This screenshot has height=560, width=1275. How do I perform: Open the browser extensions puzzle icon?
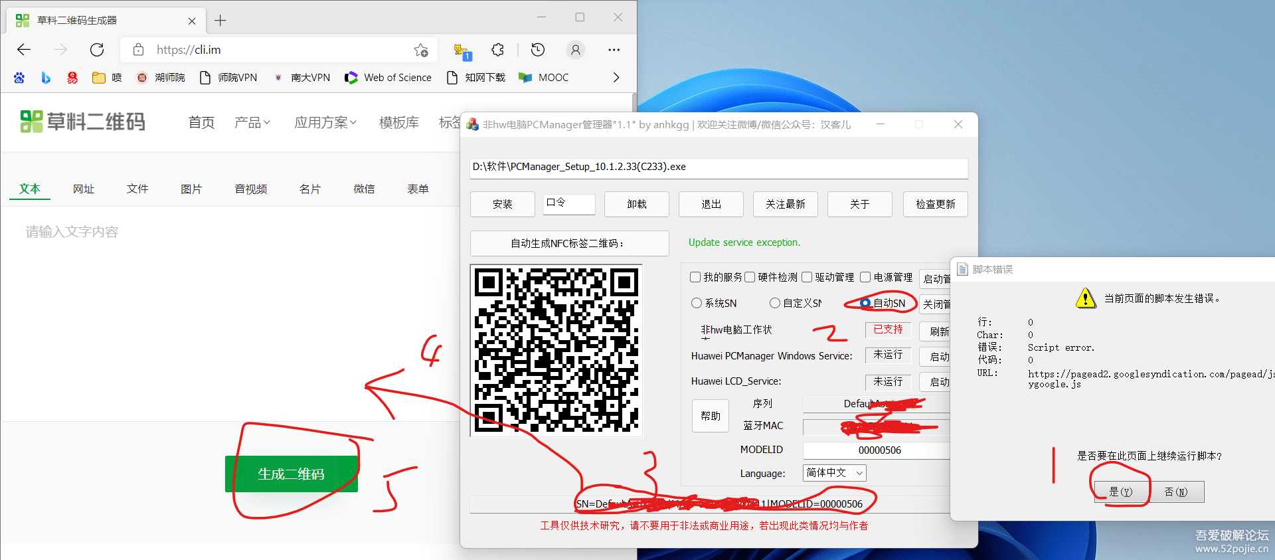pyautogui.click(x=497, y=50)
